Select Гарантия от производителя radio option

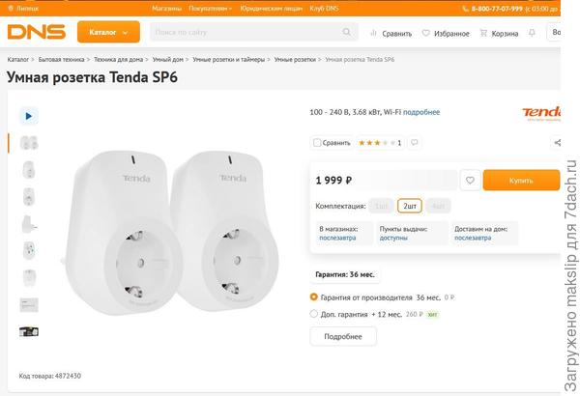tap(314, 297)
